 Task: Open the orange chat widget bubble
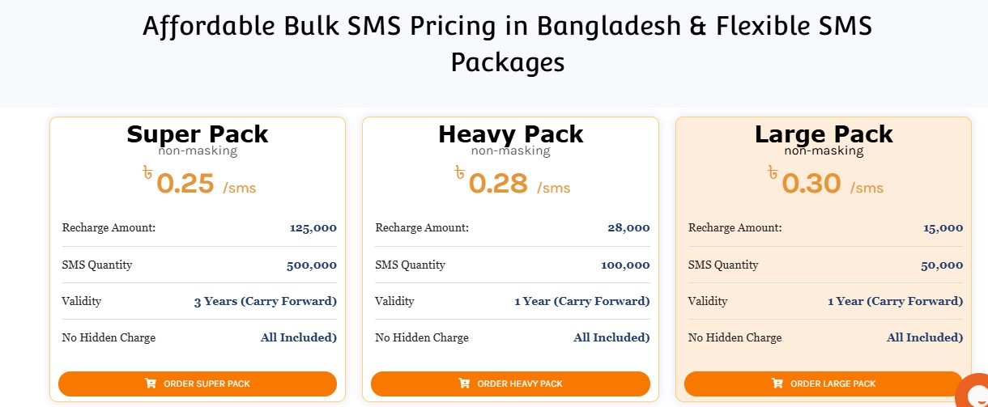pos(973,392)
